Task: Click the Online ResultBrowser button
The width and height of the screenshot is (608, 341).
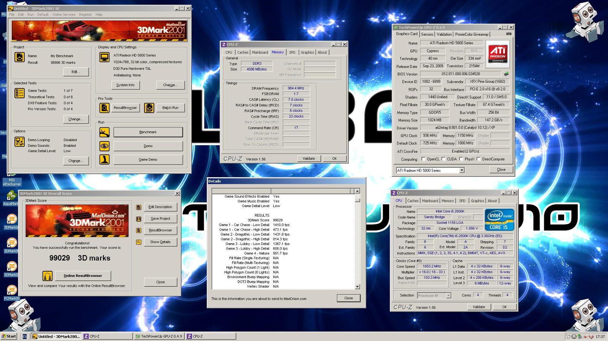Action: click(x=83, y=276)
